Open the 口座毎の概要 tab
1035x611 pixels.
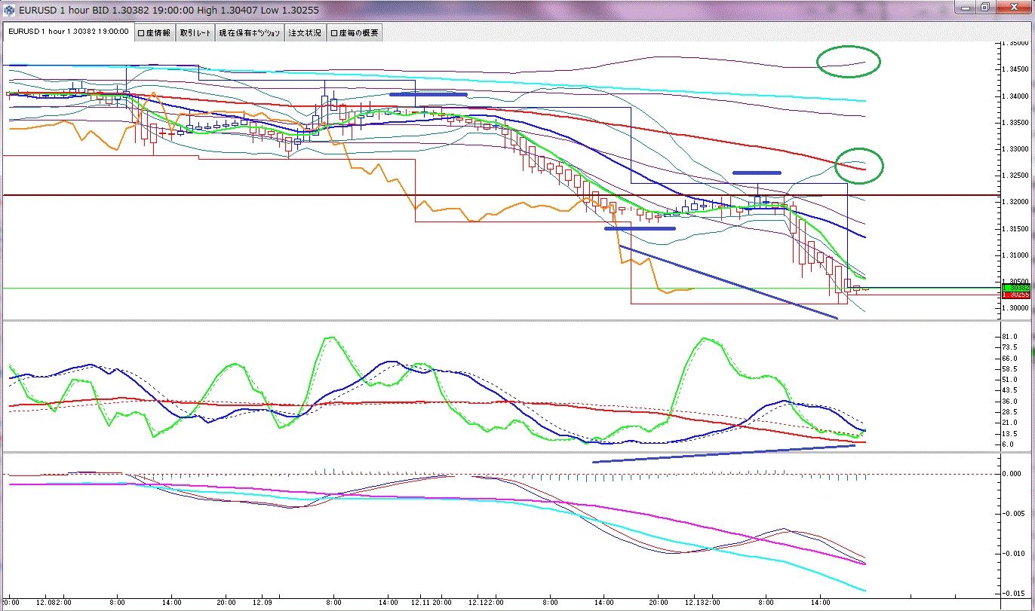[355, 32]
